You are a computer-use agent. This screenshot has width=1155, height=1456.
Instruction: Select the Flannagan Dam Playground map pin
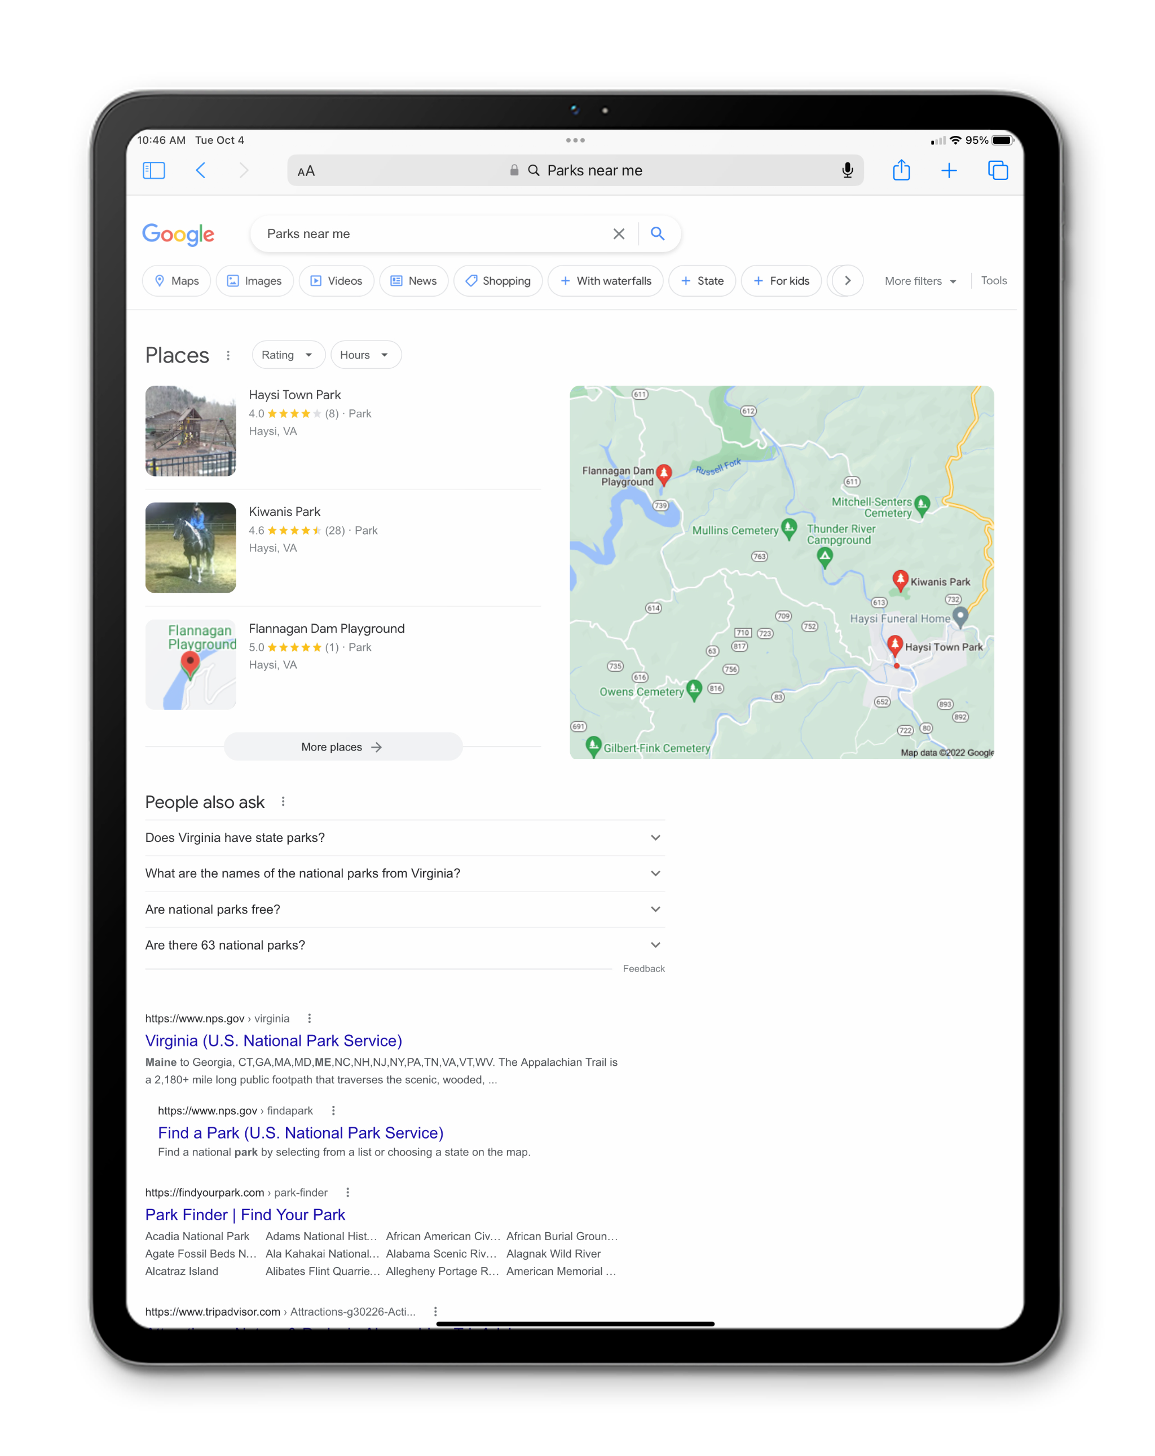(664, 475)
